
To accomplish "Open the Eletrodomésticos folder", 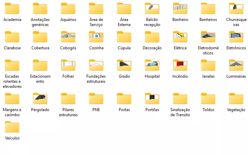I will [208, 37].
